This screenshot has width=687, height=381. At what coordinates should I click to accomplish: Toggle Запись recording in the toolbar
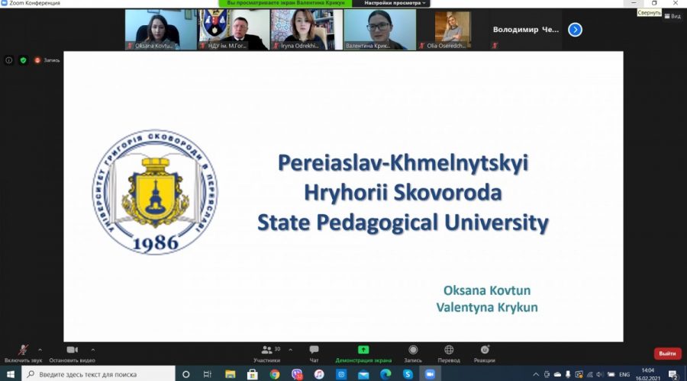(413, 354)
